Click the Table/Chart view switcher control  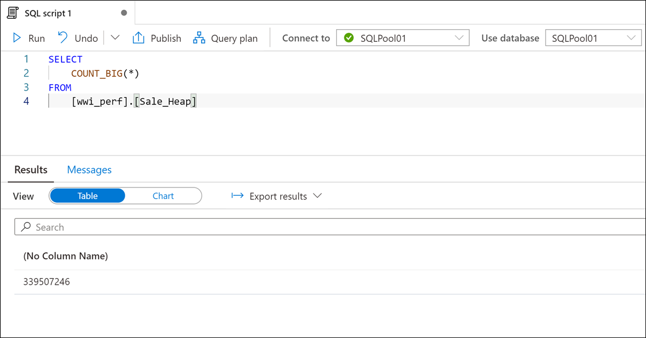coord(125,196)
